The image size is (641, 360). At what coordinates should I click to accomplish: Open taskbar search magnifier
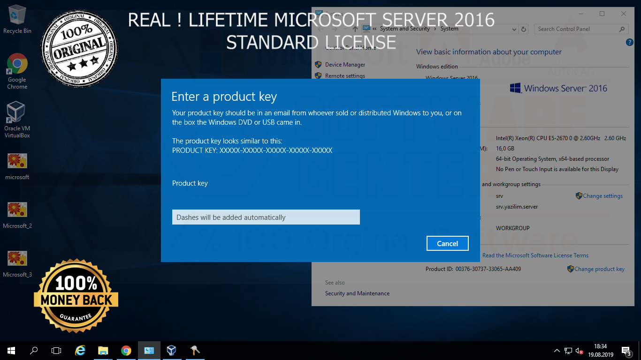point(34,350)
